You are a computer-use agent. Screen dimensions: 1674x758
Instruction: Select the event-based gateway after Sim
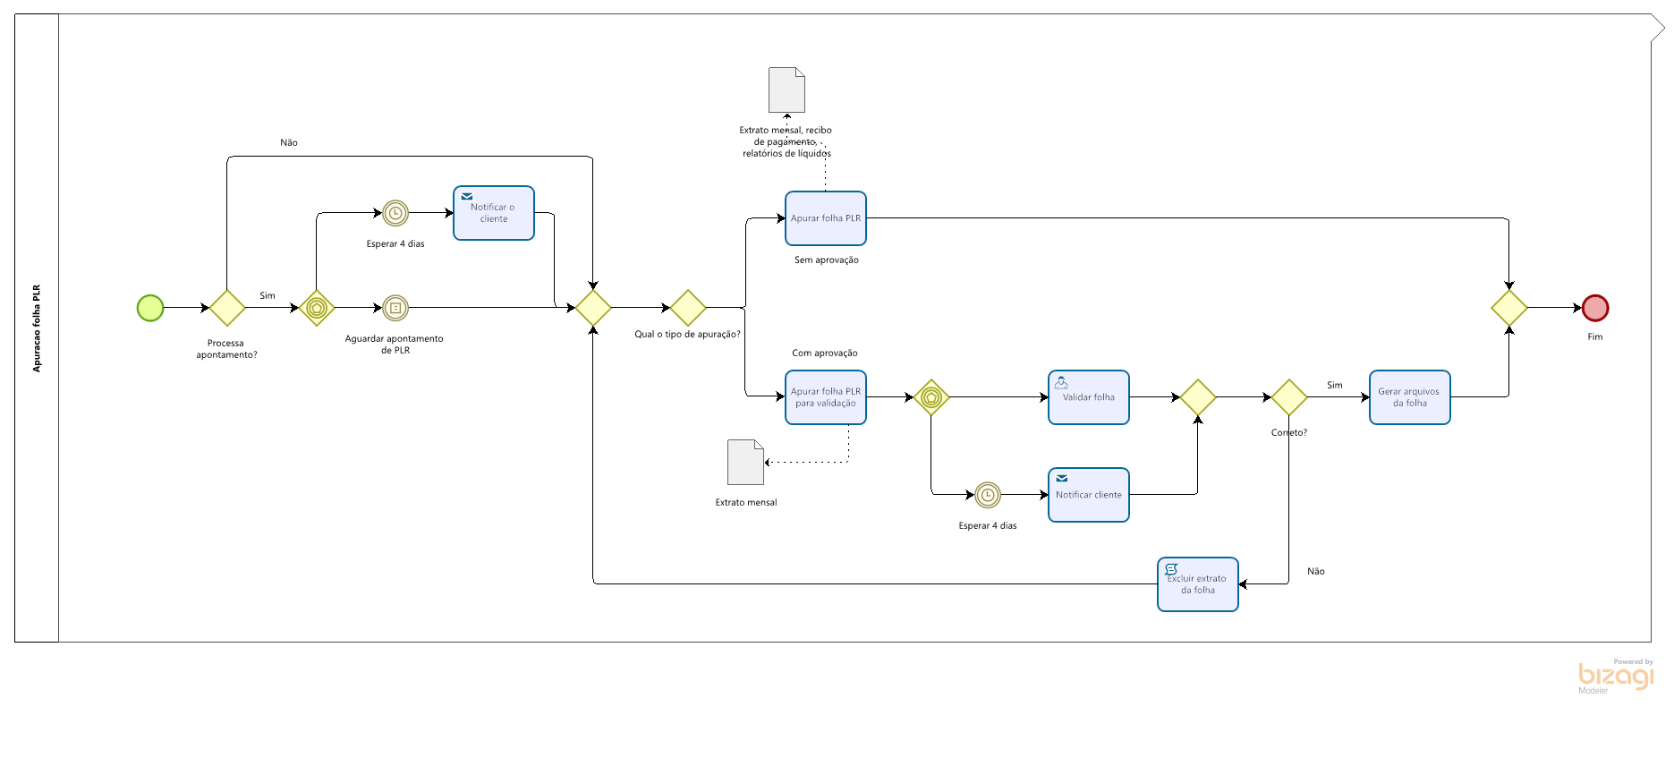tap(317, 308)
